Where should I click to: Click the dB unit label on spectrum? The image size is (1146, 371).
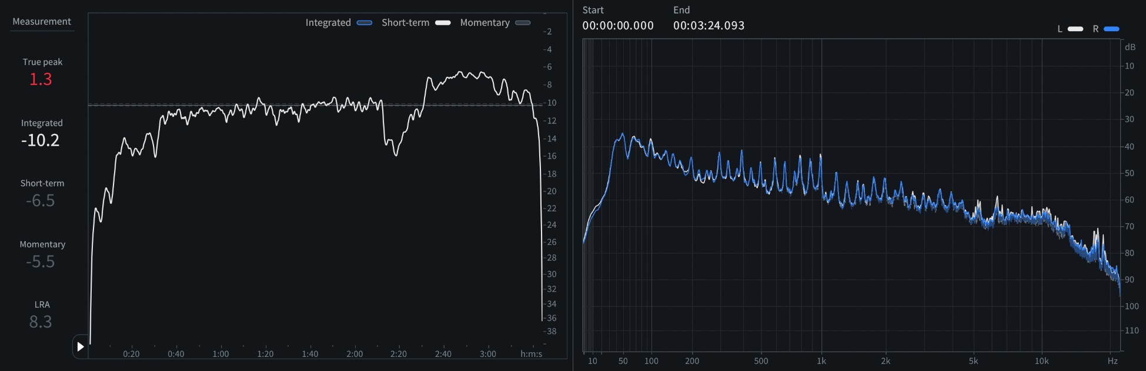click(1130, 48)
